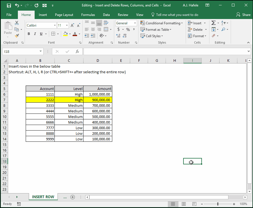Switch to the Review tab
The width and height of the screenshot is (253, 208).
tap(123, 15)
